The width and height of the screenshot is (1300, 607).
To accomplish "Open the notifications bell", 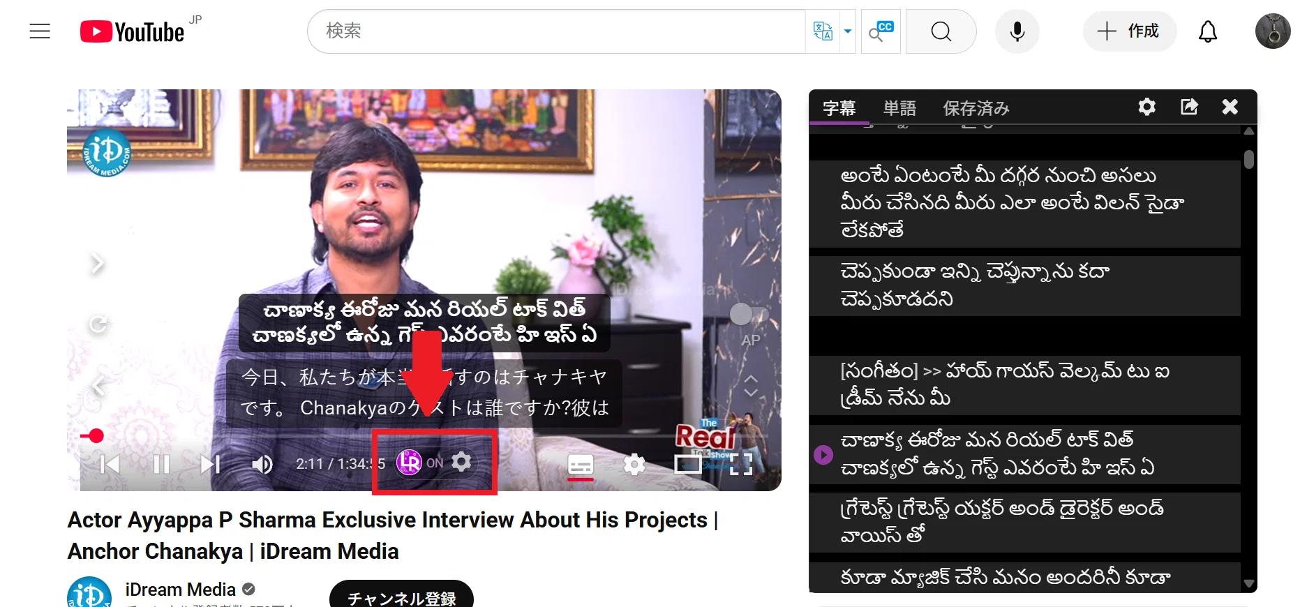I will point(1208,31).
